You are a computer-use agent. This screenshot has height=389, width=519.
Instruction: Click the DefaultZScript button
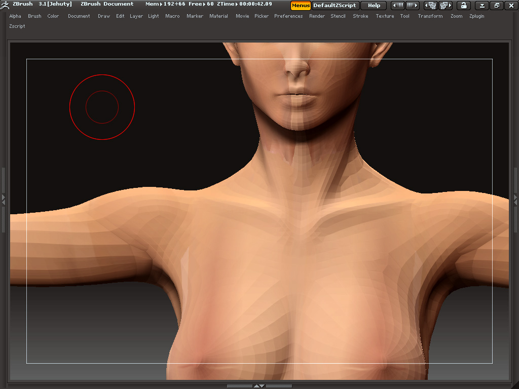(335, 6)
